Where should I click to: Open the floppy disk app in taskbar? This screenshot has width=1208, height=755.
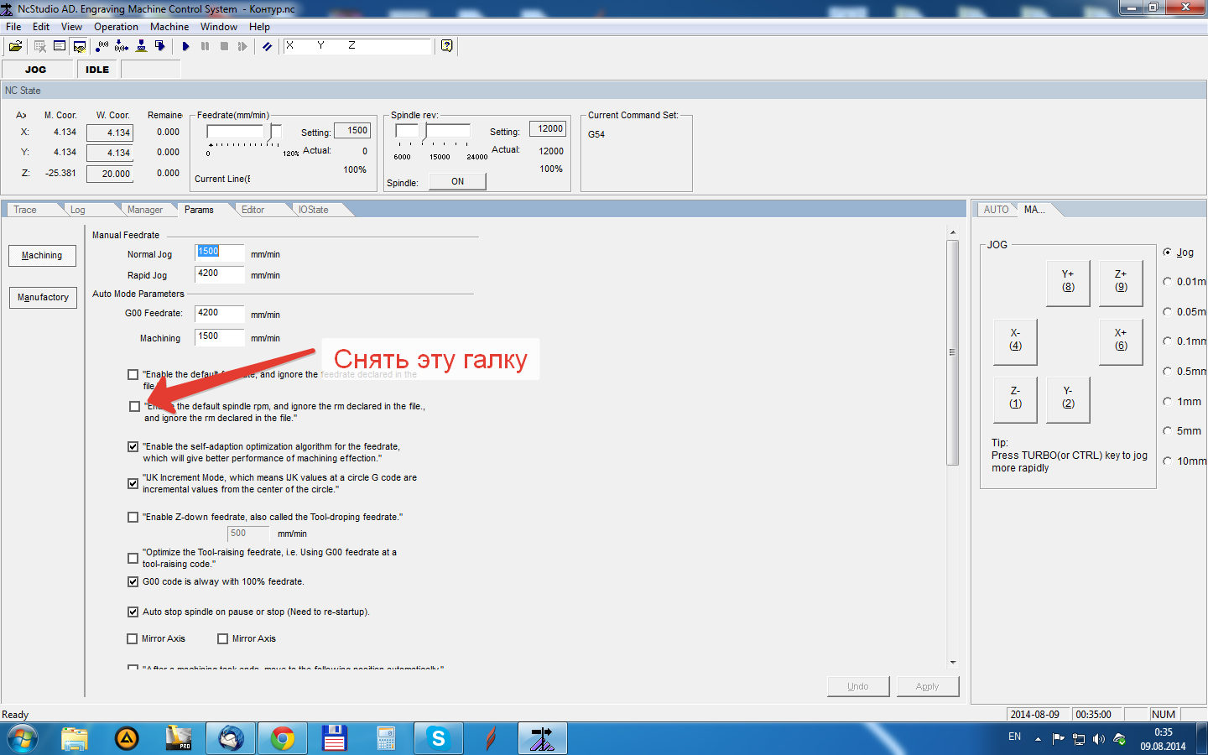[335, 739]
